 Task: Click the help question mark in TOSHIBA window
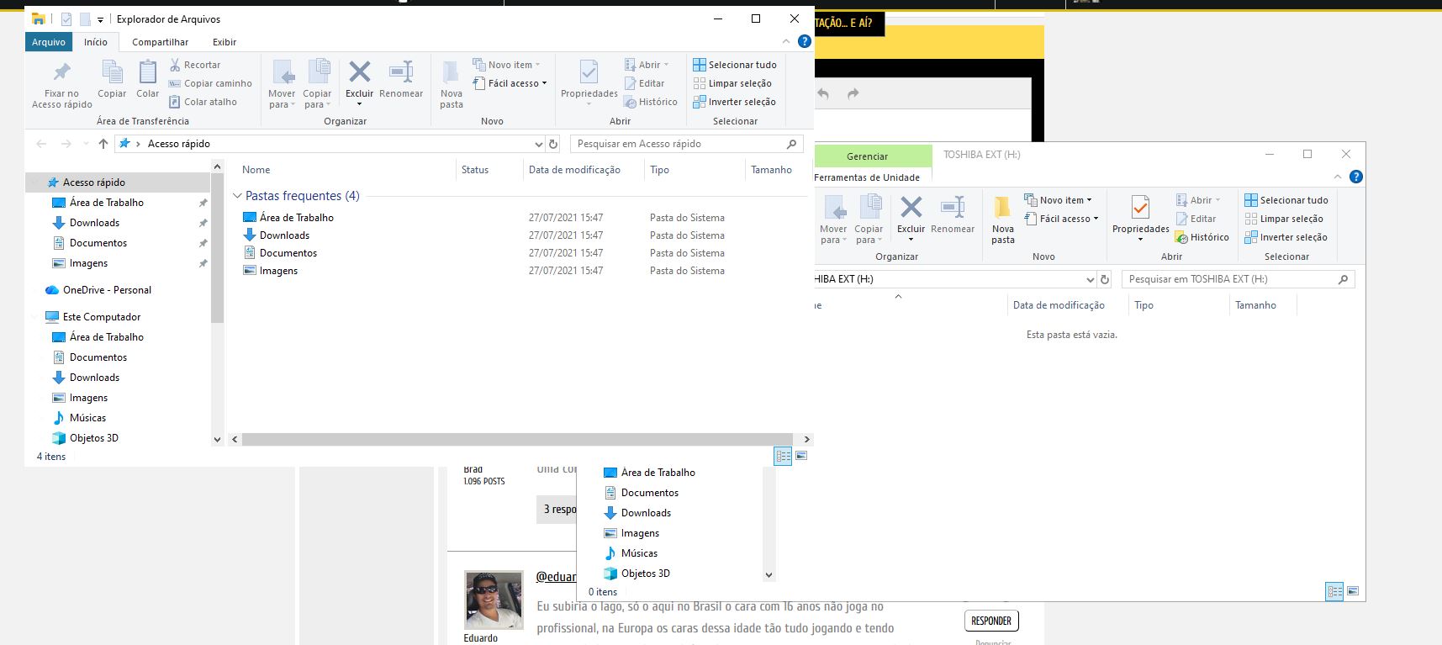[x=1355, y=177]
